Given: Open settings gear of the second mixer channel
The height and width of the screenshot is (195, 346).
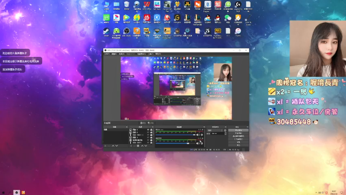Looking at the screenshot, I should (x=202, y=143).
